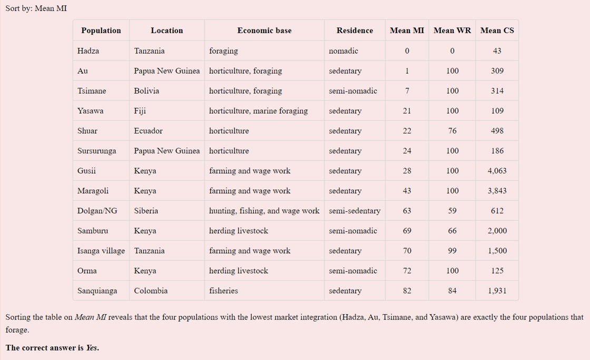The width and height of the screenshot is (590, 360).
Task: Click the 'The correct answer is Yes' text
Action: pyautogui.click(x=52, y=348)
